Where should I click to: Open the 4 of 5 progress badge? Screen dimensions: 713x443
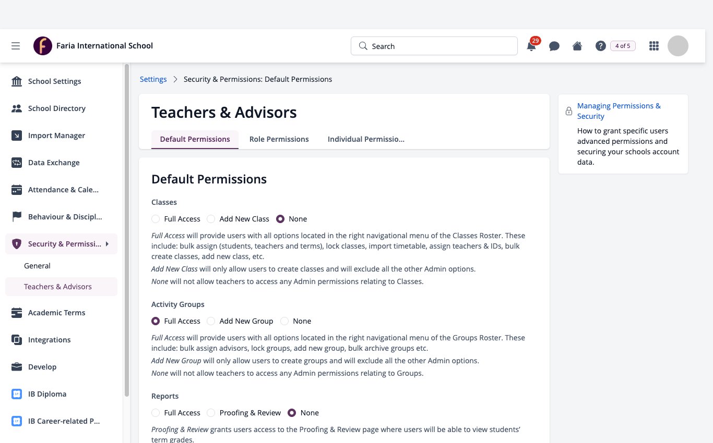(x=623, y=46)
